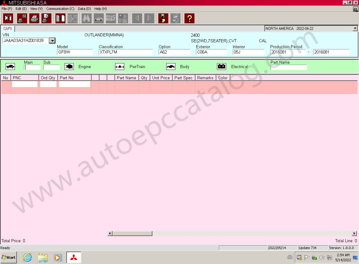Click the save floppy disk toolbar icon
The image size is (359, 264).
coord(163,18)
